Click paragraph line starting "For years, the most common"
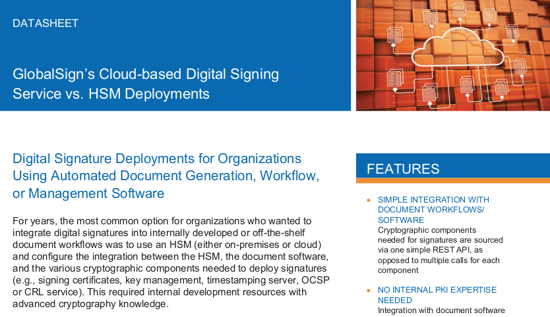This screenshot has width=550, height=317. 162,221
